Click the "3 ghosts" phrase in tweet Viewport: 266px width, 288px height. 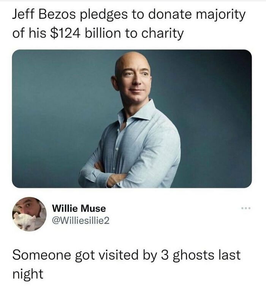click(187, 256)
